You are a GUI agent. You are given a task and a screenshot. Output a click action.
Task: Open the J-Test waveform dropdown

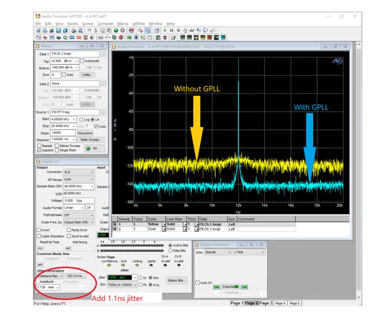pos(263,252)
